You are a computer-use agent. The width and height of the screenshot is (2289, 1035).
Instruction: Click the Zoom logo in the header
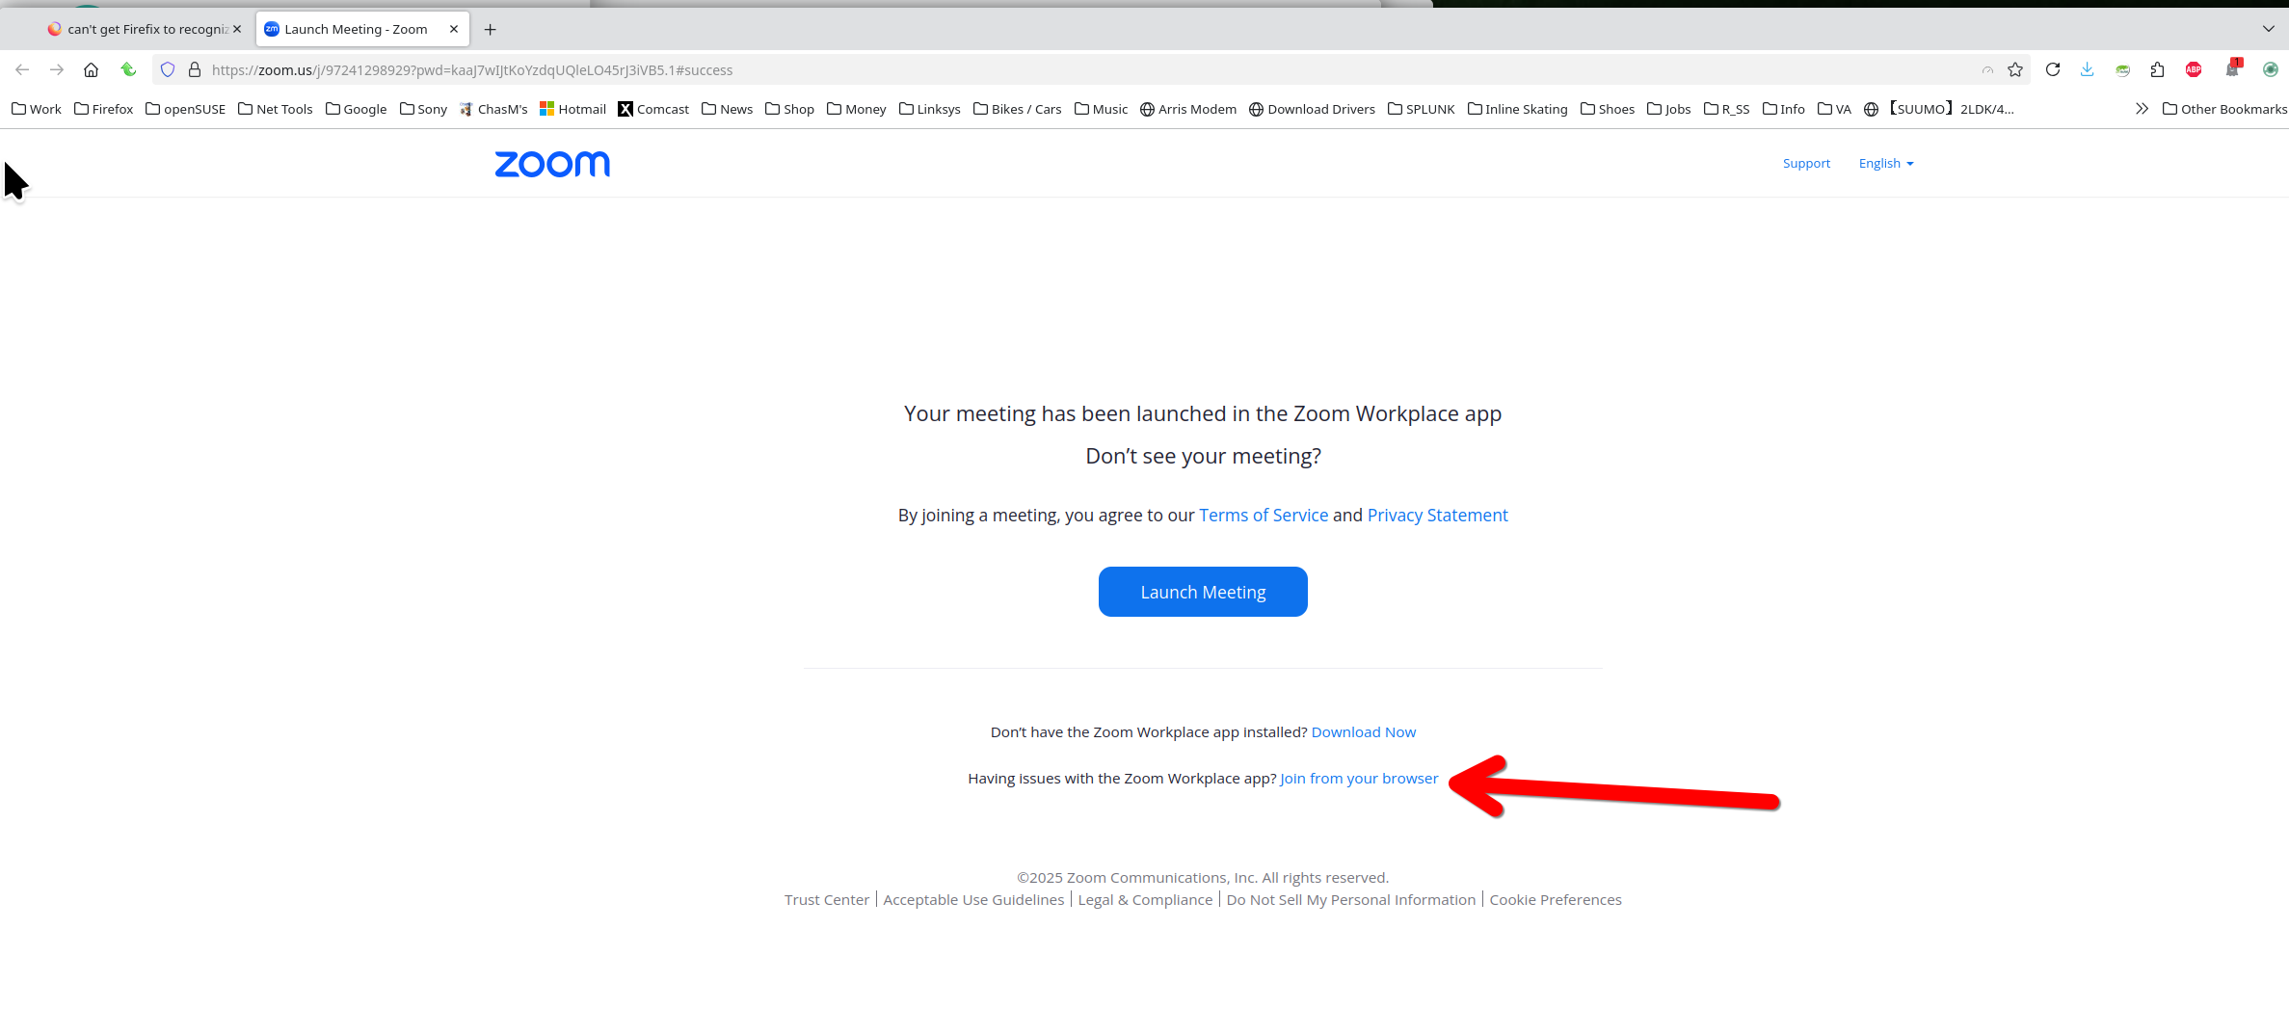pyautogui.click(x=552, y=164)
